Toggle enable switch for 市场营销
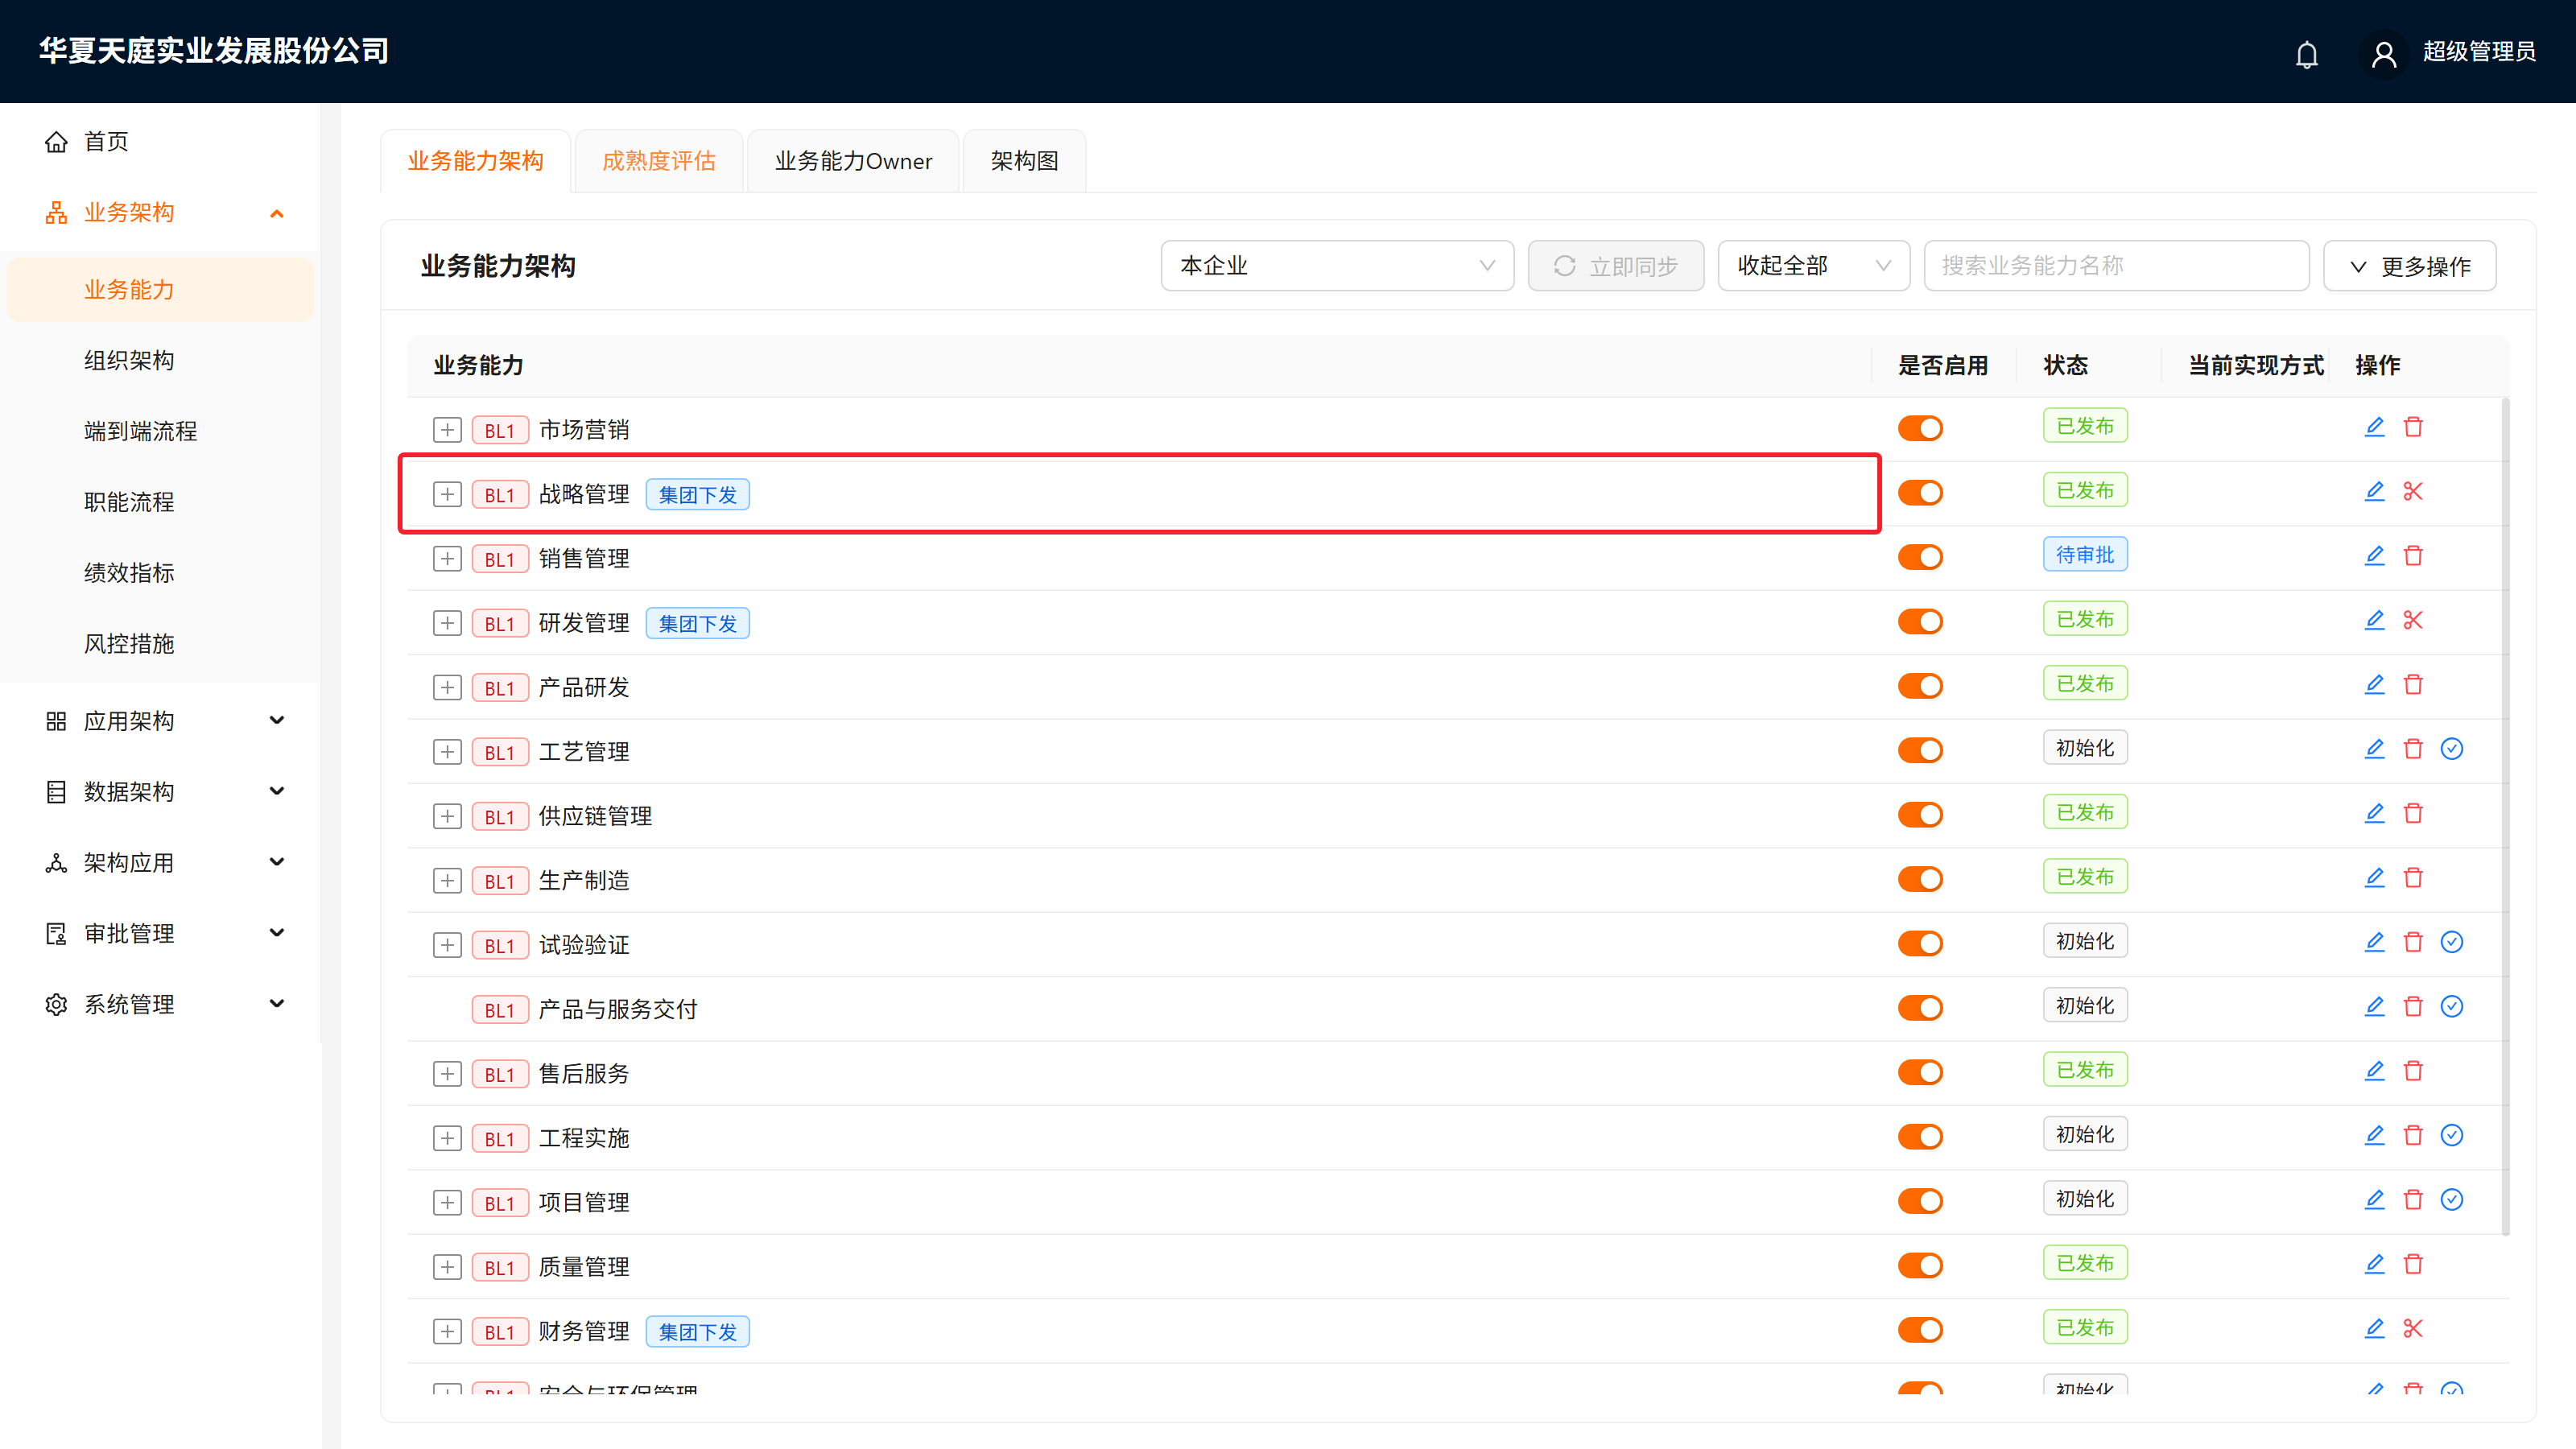 pyautogui.click(x=1920, y=428)
